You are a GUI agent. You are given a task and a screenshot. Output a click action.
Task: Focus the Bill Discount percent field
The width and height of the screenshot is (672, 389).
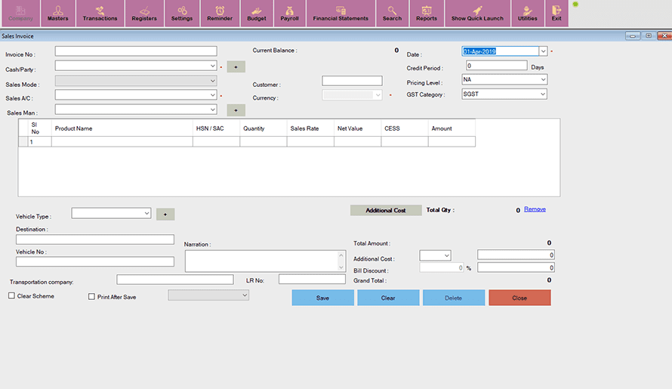click(442, 267)
